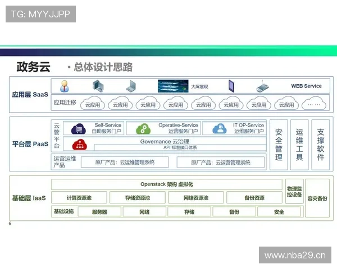Click the 应用迁移 label
The height and width of the screenshot is (269, 337).
[x=65, y=103]
